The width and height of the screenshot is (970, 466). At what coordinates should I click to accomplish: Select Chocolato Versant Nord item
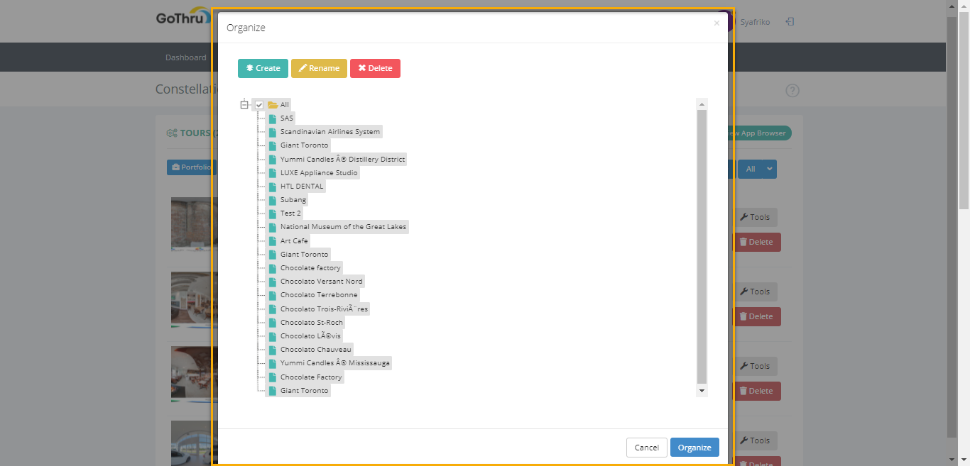pyautogui.click(x=321, y=282)
